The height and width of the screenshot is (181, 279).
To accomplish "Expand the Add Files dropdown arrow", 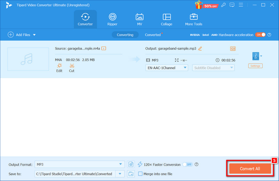I will pos(34,35).
